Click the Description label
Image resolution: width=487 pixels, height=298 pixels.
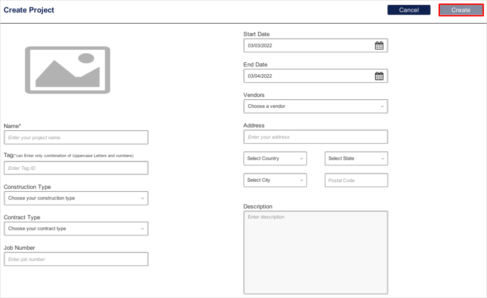258,207
